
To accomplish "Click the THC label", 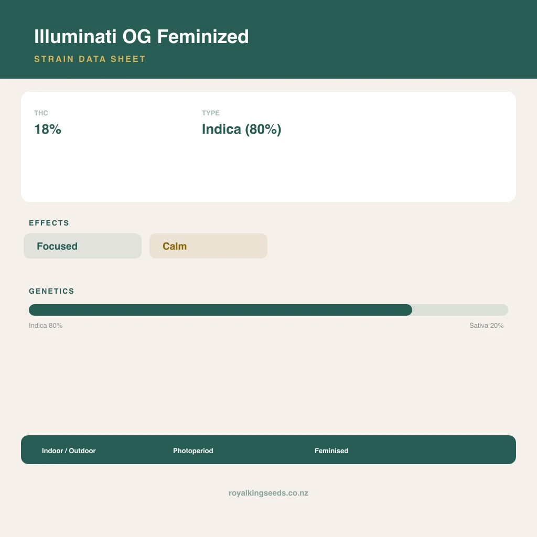I will 41,113.
